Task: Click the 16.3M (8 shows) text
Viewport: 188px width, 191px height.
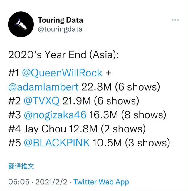Action: point(128,115)
